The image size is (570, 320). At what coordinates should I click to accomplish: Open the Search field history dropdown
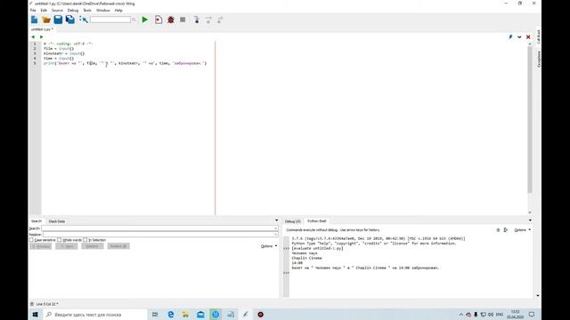pyautogui.click(x=275, y=228)
